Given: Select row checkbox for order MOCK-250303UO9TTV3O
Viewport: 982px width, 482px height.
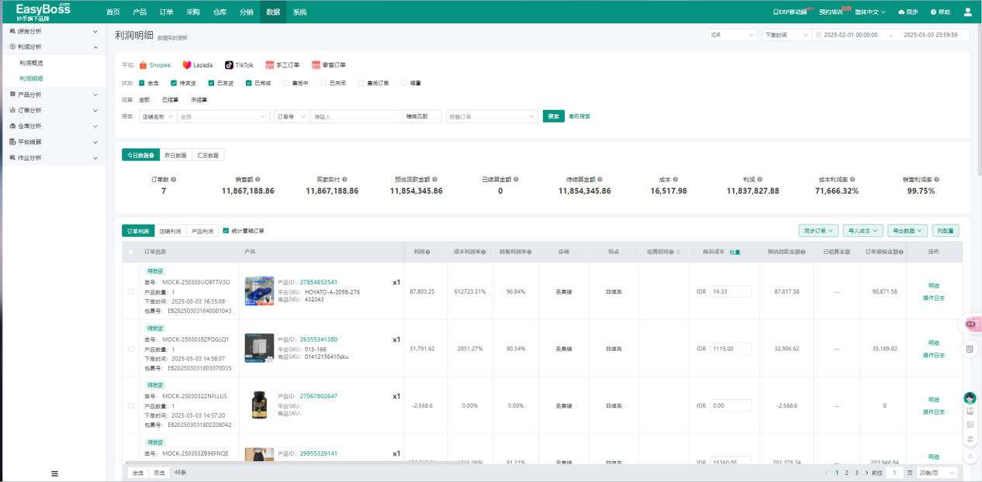Looking at the screenshot, I should point(130,291).
